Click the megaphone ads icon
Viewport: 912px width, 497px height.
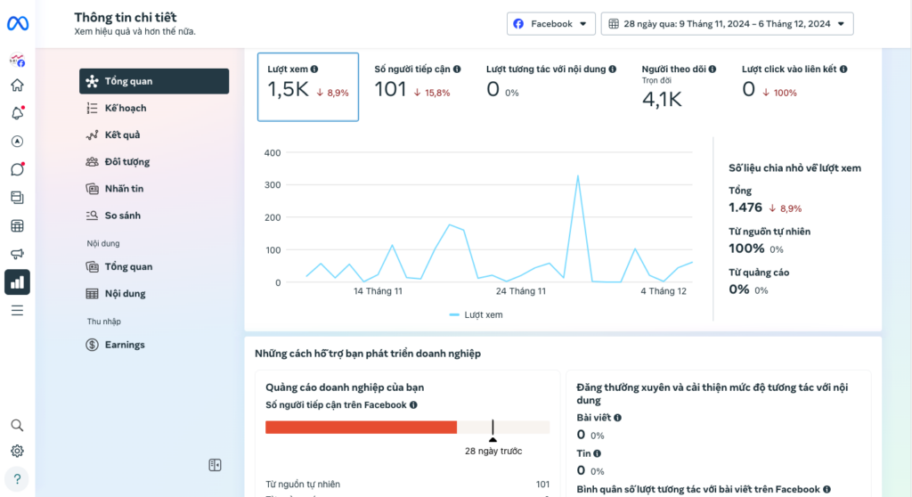(x=18, y=254)
